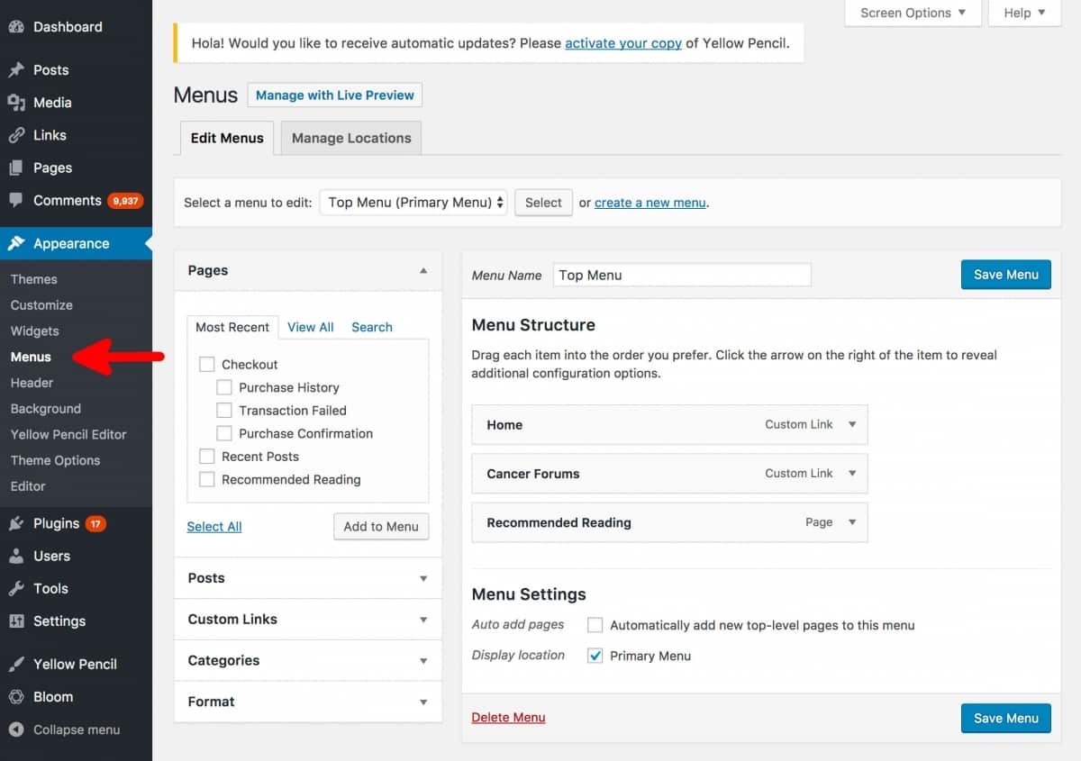Uncheck the Primary Menu display location
The width and height of the screenshot is (1081, 761).
(x=595, y=656)
